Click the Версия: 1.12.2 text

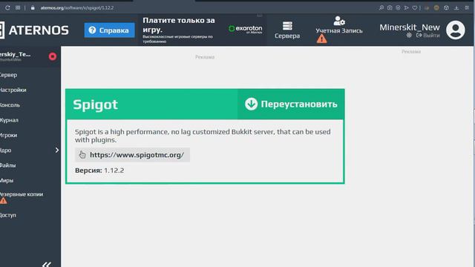point(99,171)
